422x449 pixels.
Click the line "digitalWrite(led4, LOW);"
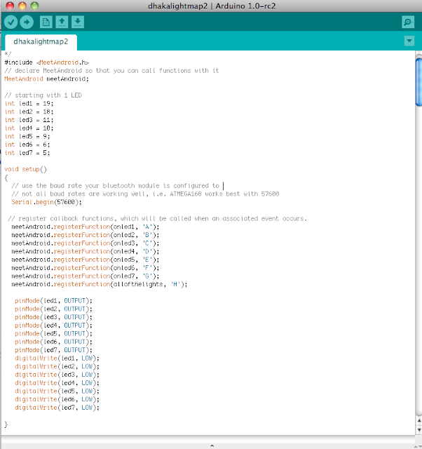click(57, 383)
